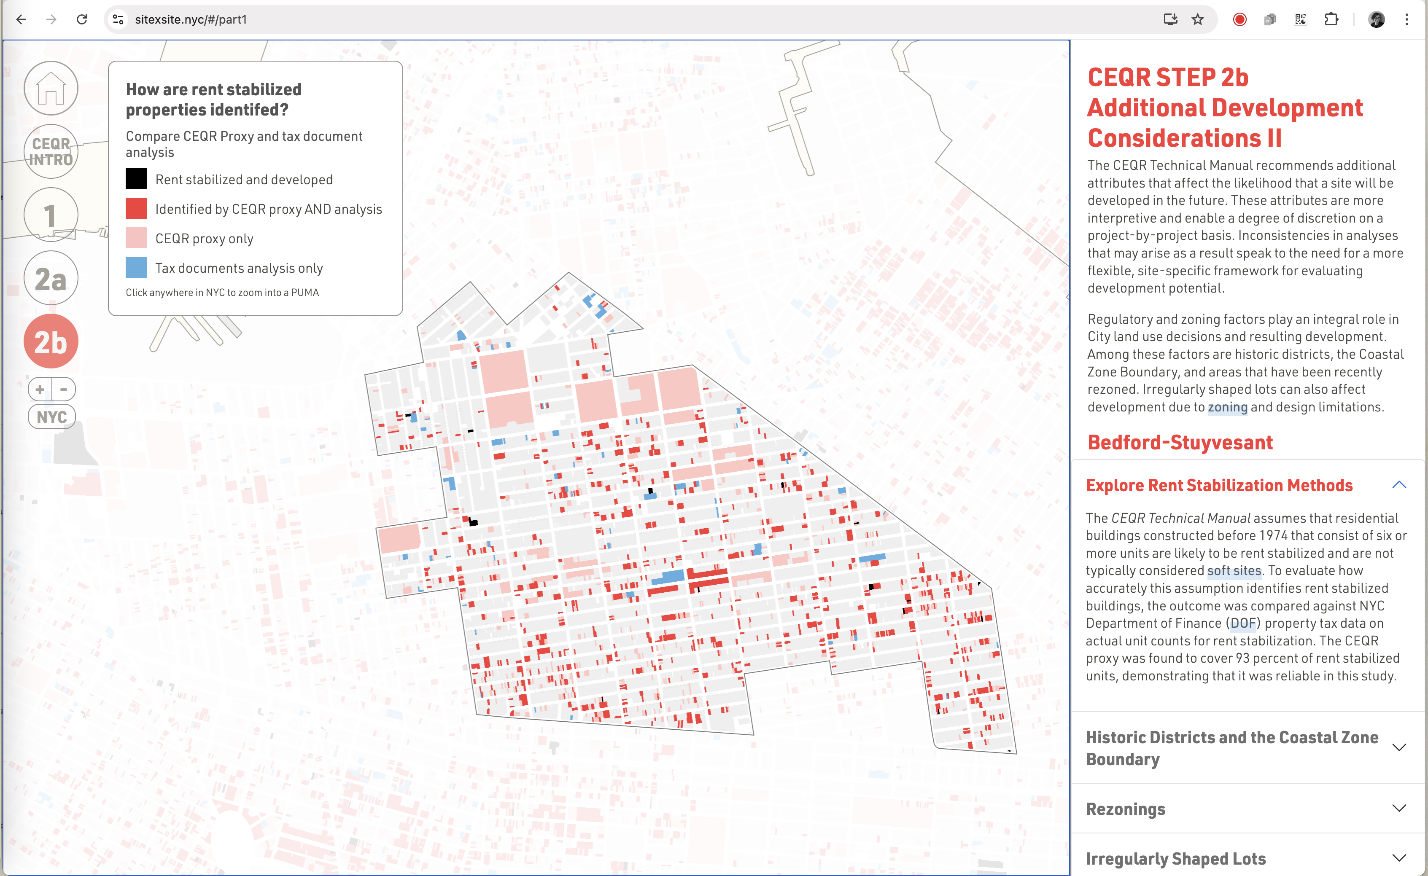Go back in browser history

click(x=22, y=19)
